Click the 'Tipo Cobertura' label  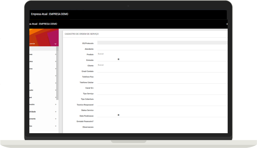[x=87, y=99]
